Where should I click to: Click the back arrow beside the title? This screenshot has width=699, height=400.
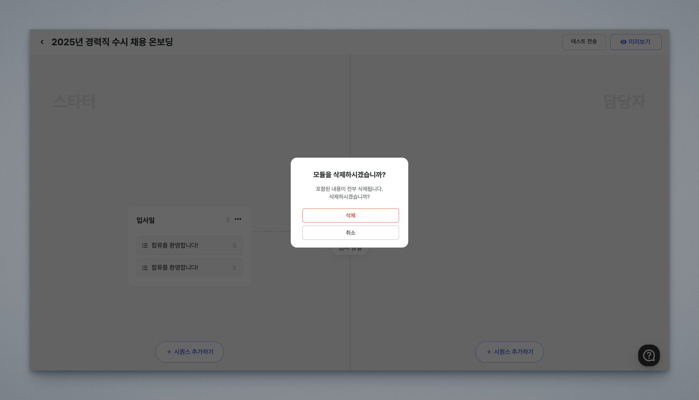pyautogui.click(x=42, y=42)
